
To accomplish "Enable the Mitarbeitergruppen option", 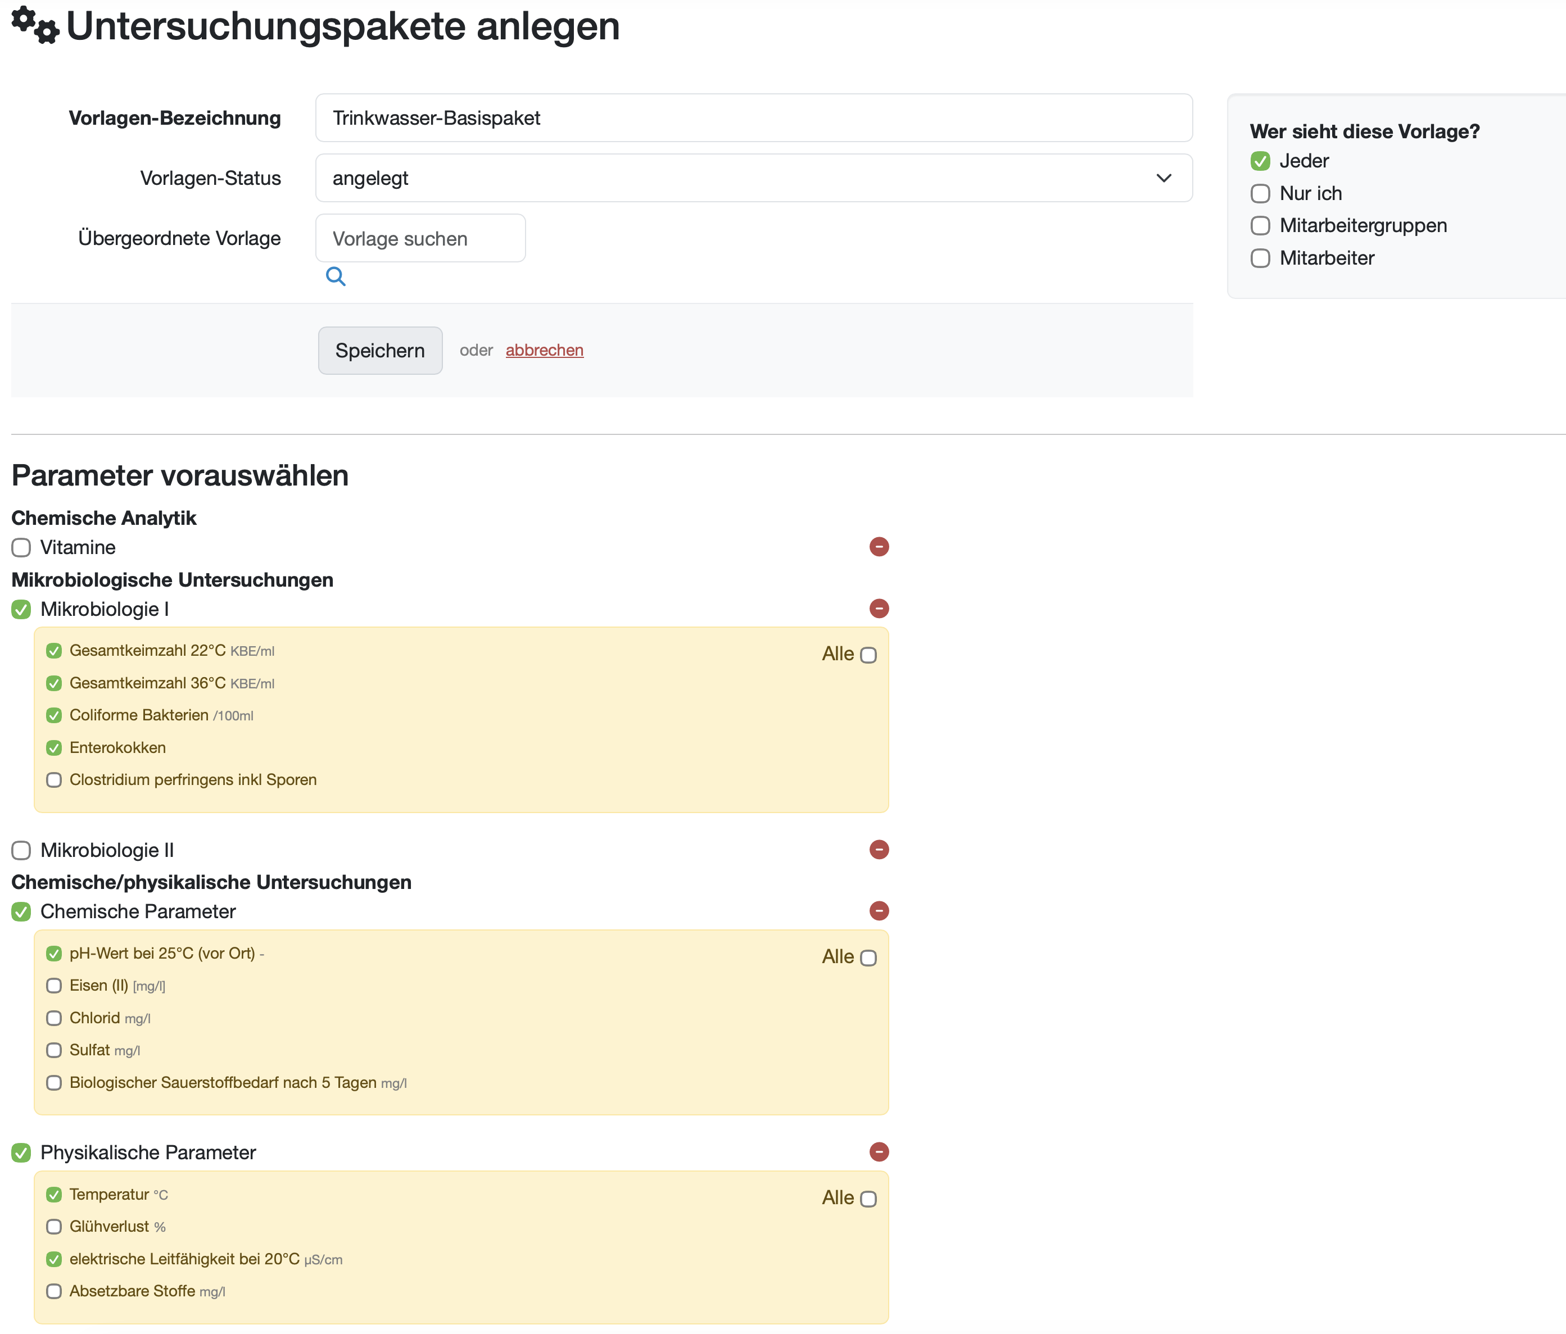I will tap(1260, 226).
